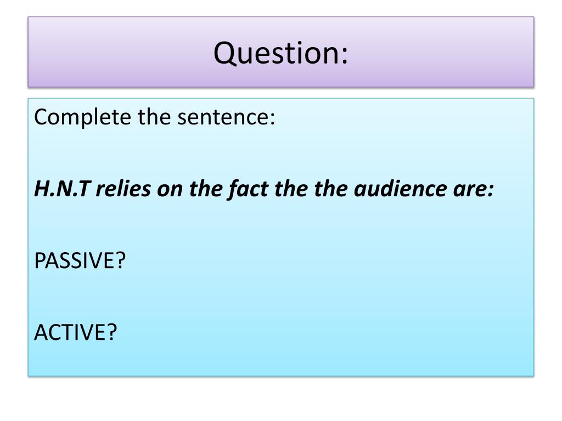Select the PASSIVE? answer option
This screenshot has width=562, height=421.
[80, 260]
